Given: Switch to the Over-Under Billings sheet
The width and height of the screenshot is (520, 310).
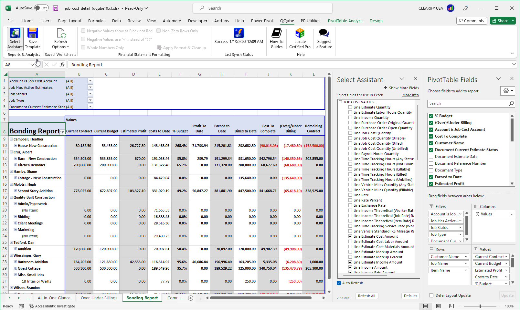Looking at the screenshot, I should coord(99,298).
